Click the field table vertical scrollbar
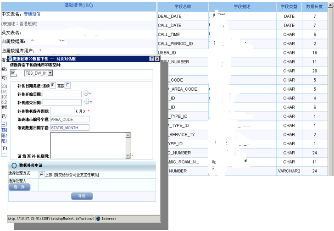The height and width of the screenshot is (231, 334). click(x=331, y=89)
